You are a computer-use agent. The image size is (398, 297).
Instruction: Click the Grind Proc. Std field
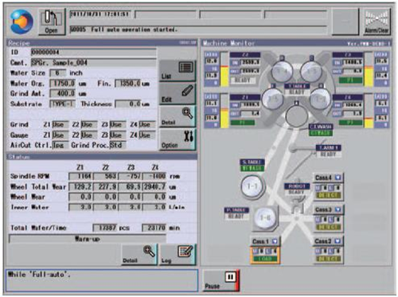118,145
